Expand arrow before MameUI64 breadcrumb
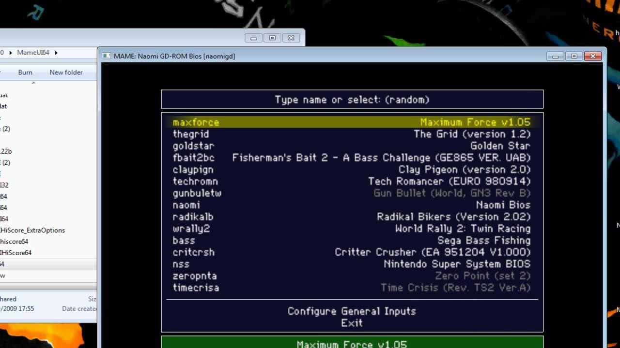 tap(12, 53)
